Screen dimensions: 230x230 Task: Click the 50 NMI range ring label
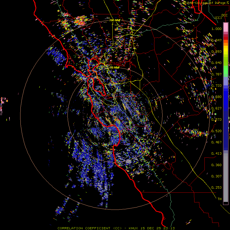pyautogui.click(x=115, y=67)
